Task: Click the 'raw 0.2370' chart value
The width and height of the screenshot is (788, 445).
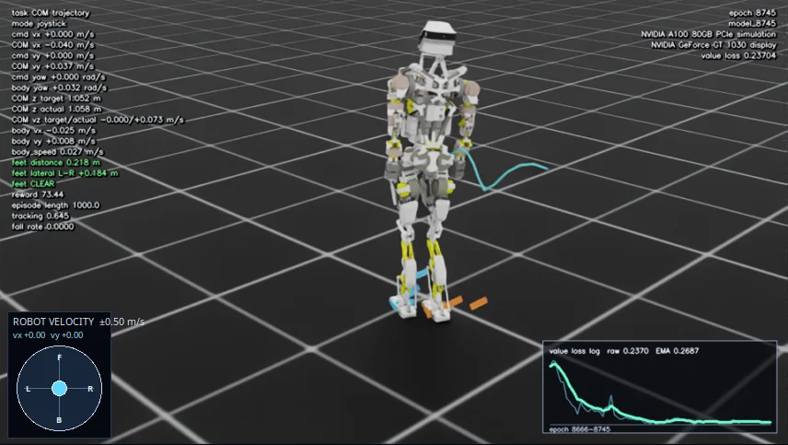Action: pyautogui.click(x=628, y=351)
